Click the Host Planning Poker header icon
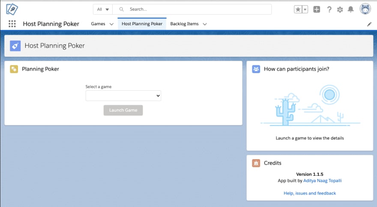This screenshot has height=207, width=377. click(x=15, y=46)
